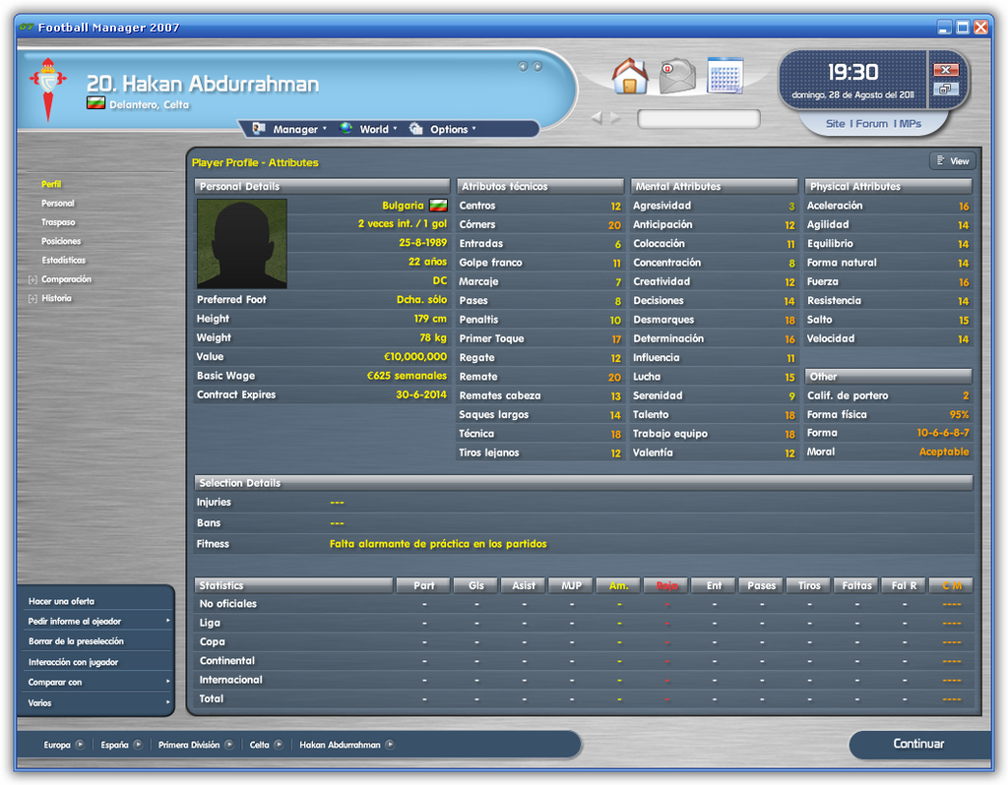The image size is (1008, 785).
Task: Click the Bulgarian flag beside Delantero, Celta
Action: coord(95,103)
